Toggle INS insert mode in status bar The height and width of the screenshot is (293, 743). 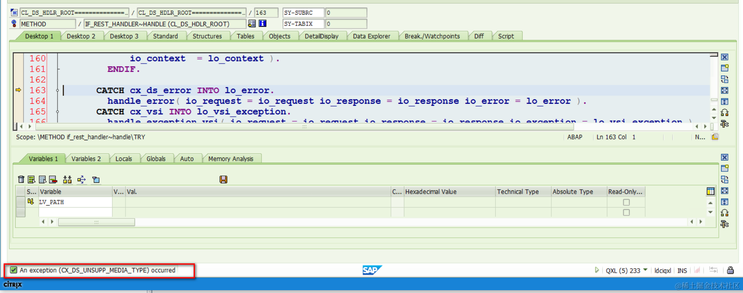click(682, 270)
